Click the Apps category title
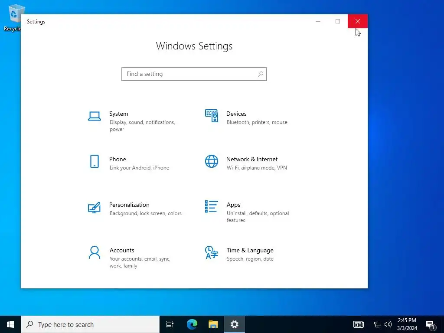444x333 pixels. [233, 205]
